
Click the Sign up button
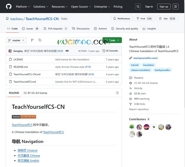pos(164,7)
